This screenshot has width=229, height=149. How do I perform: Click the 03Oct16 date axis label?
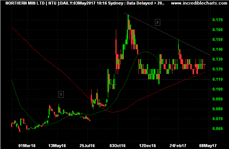(x=118, y=146)
